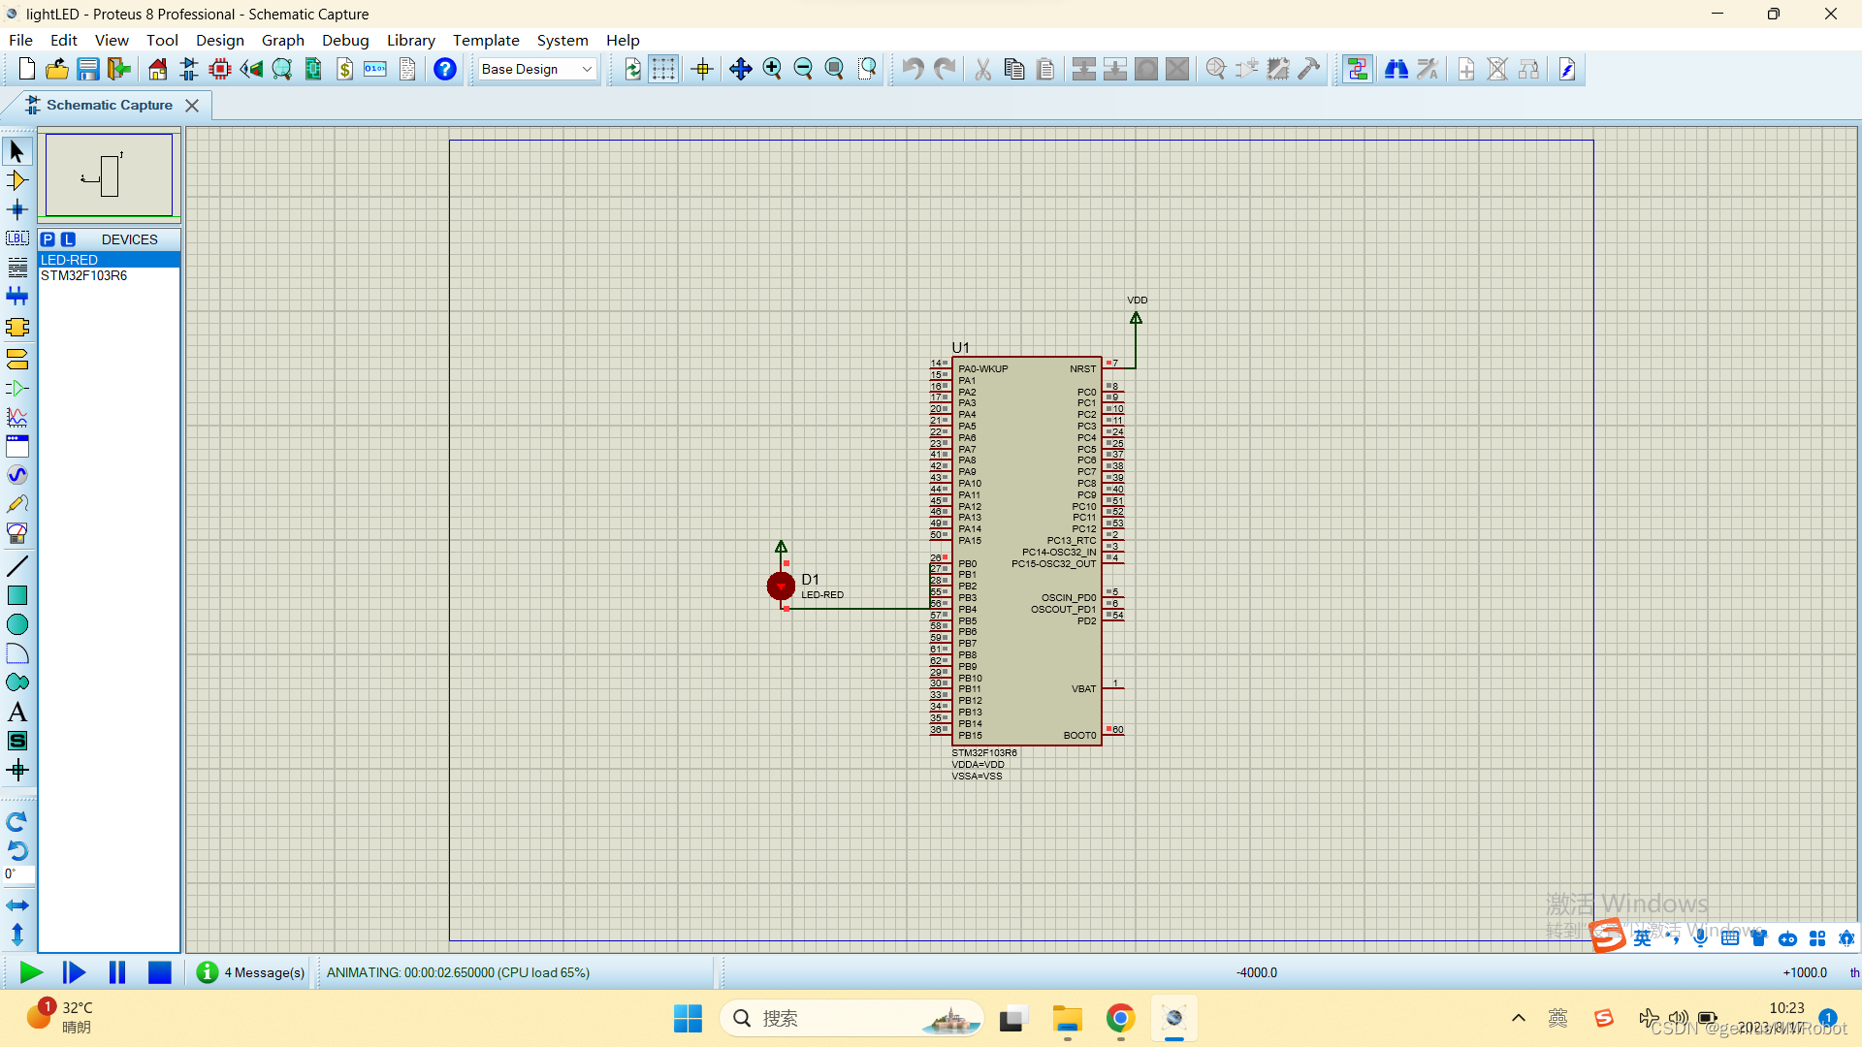Toggle the Pause simulation control

point(117,973)
